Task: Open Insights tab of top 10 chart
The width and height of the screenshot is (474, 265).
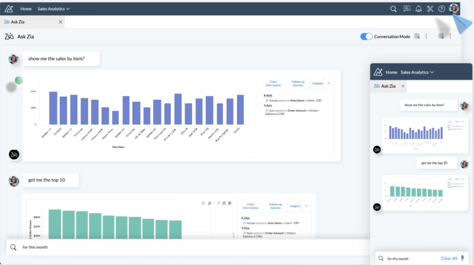Action: 295,206
